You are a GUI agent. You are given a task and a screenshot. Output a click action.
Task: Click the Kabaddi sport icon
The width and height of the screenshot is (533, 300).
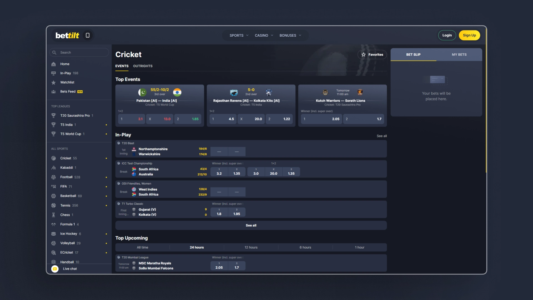[54, 168]
